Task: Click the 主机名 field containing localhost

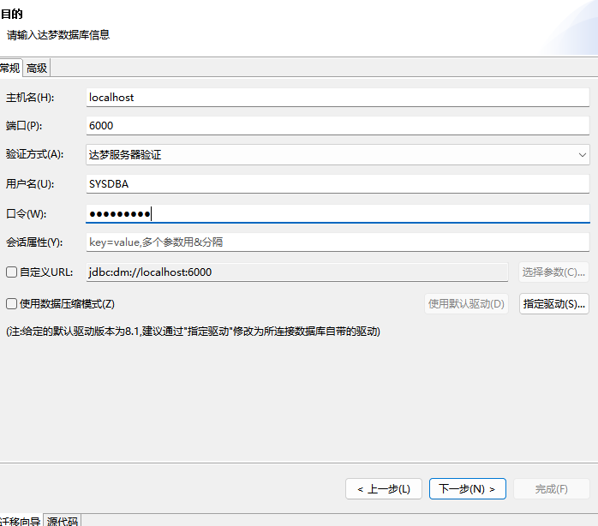Action: point(338,98)
